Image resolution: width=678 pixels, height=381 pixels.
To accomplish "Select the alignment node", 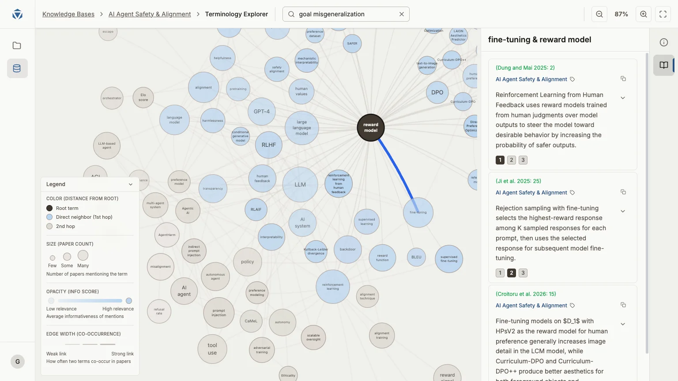I will coord(203,87).
